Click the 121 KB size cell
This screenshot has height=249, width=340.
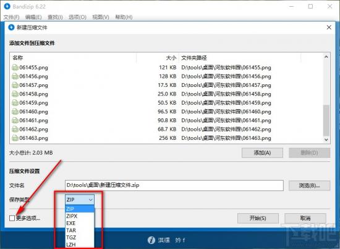pyautogui.click(x=168, y=68)
